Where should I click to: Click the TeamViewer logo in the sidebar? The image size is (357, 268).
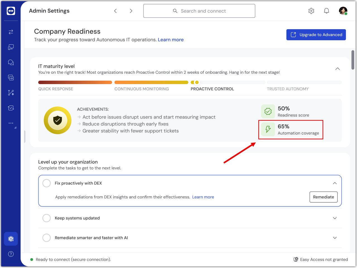pos(11,11)
